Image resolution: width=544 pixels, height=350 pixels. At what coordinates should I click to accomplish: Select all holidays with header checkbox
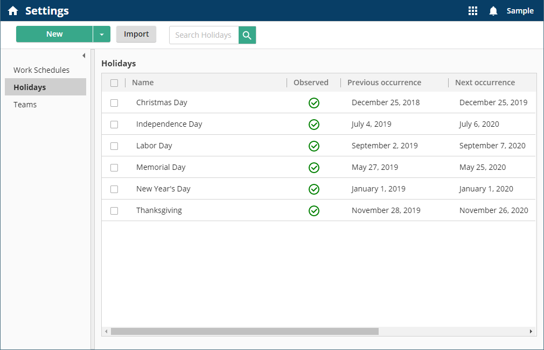[114, 83]
